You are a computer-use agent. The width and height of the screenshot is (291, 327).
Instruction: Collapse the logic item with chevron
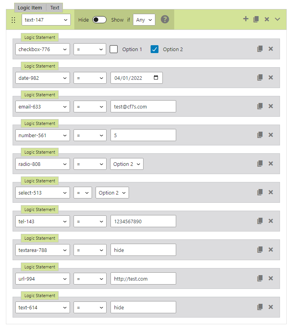point(277,19)
